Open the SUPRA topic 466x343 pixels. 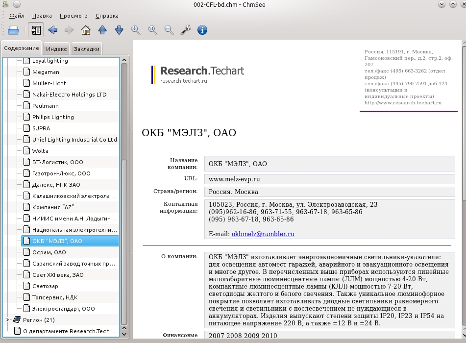(41, 128)
